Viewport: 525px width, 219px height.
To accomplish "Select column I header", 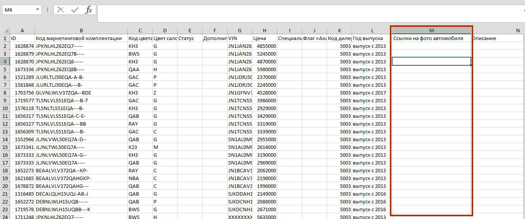I will [x=289, y=30].
